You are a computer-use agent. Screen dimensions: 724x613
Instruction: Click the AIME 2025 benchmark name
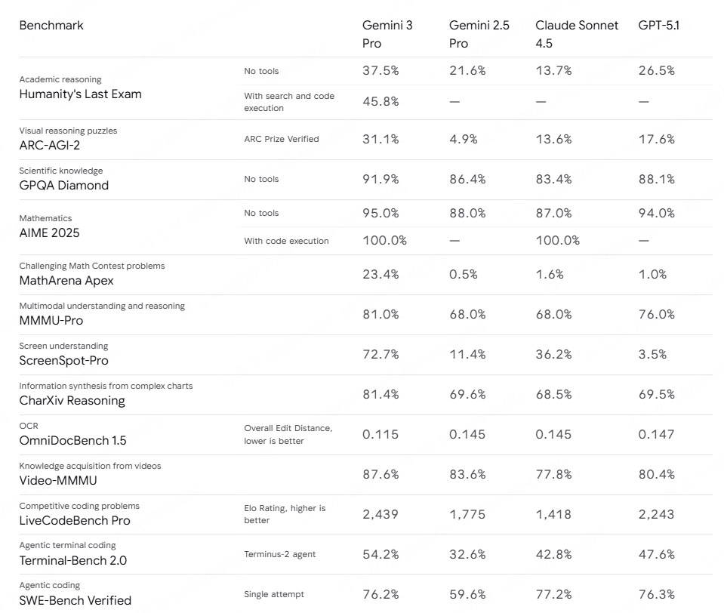pyautogui.click(x=49, y=233)
